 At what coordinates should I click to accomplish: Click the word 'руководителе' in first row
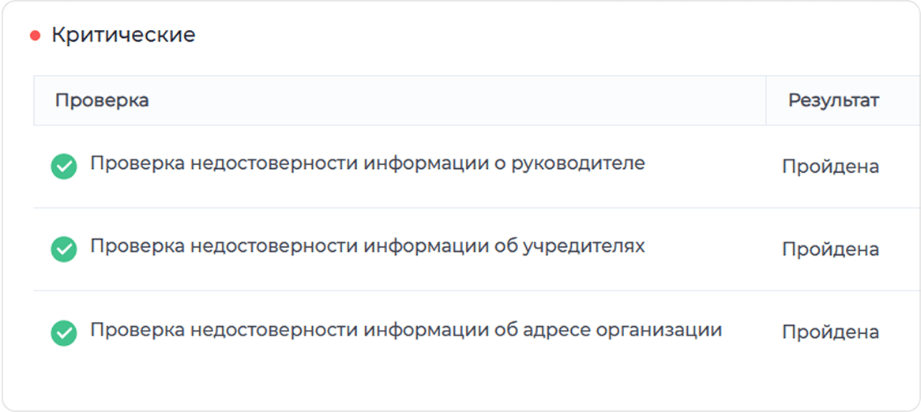point(578,163)
